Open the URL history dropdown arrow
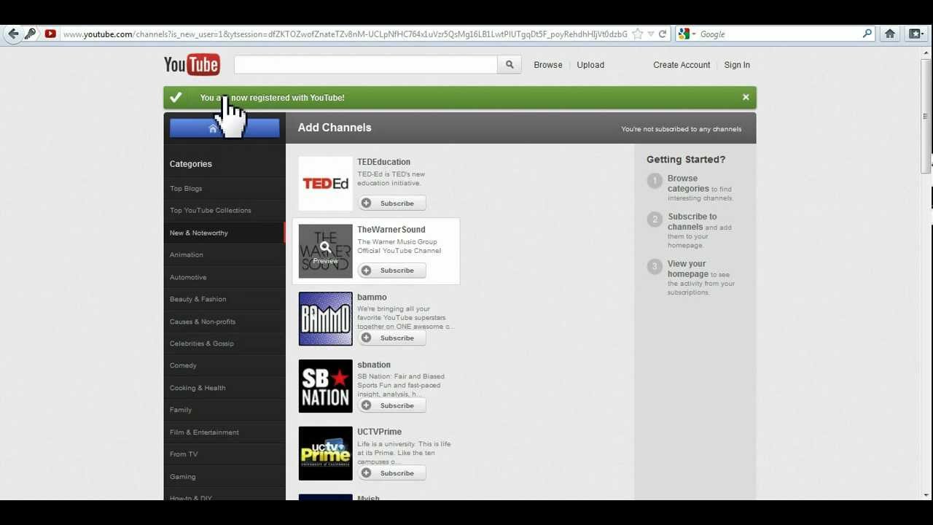Screen dimensions: 933x525 [x=651, y=34]
